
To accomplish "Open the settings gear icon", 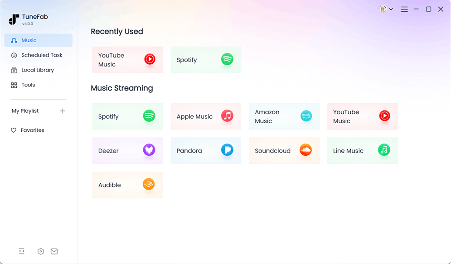I will [x=40, y=251].
